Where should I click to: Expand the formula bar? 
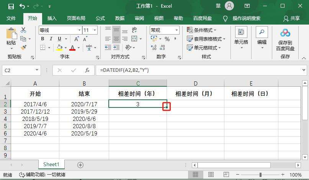point(304,70)
